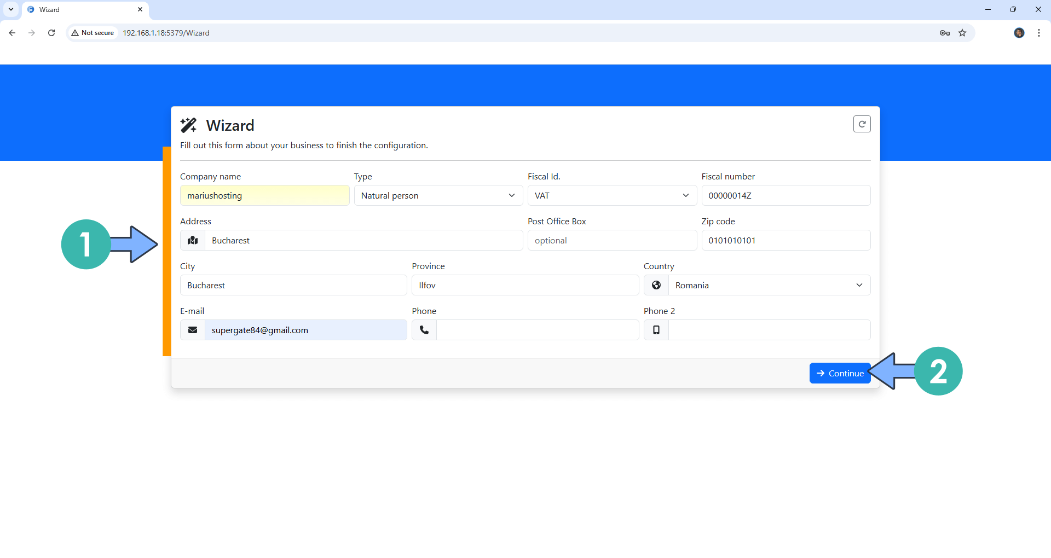Click the bookmark star in the address bar
1051x558 pixels.
coord(962,33)
